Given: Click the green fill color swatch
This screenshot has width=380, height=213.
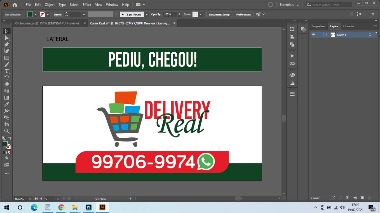Looking at the screenshot, I should pos(30,14).
